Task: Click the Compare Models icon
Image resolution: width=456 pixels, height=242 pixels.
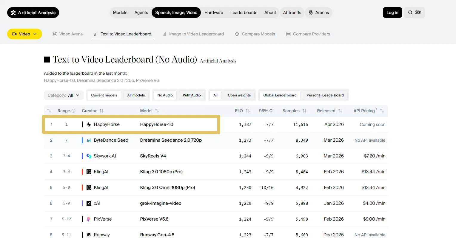Action: 237,34
